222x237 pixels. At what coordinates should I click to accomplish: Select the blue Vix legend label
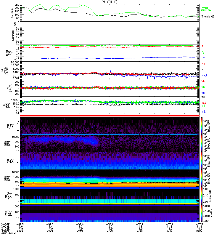(203, 93)
